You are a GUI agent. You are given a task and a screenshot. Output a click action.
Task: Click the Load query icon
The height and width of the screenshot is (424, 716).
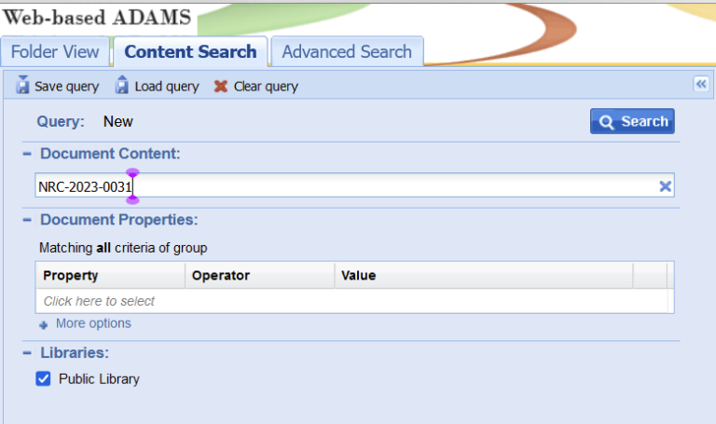tap(122, 86)
